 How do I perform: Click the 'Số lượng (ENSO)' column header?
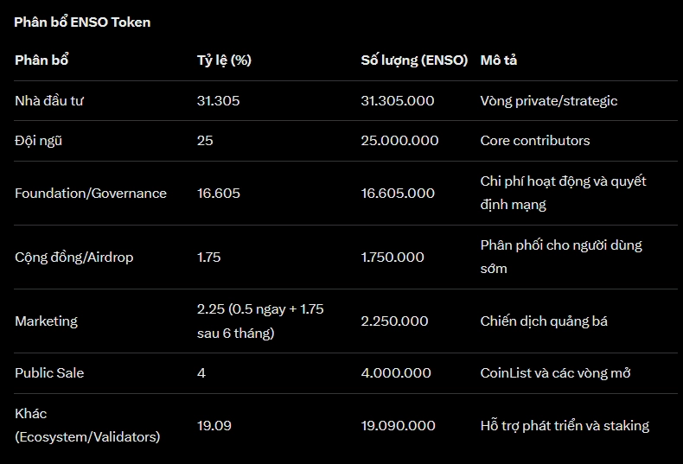[414, 60]
